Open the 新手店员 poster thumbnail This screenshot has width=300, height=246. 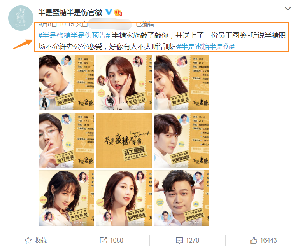click(181, 82)
